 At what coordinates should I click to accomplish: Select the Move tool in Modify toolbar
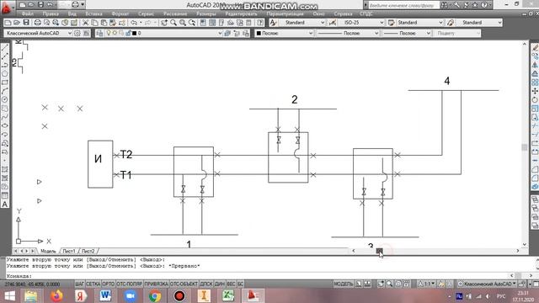point(535,91)
